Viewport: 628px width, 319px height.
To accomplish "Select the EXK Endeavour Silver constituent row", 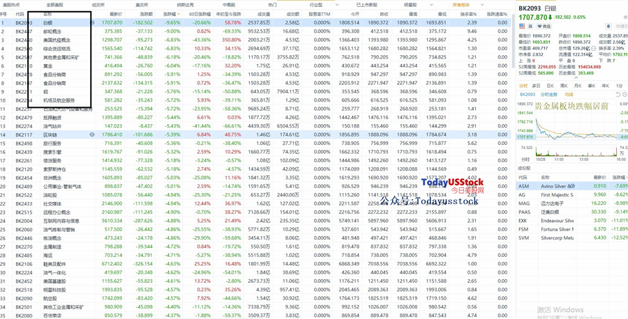I will coord(572,220).
